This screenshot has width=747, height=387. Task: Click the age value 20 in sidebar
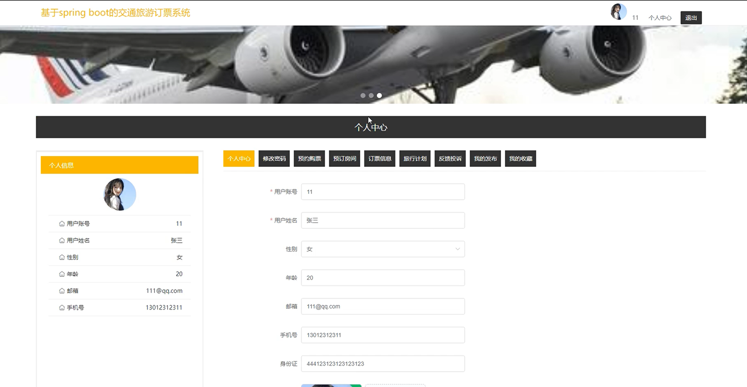tap(179, 274)
